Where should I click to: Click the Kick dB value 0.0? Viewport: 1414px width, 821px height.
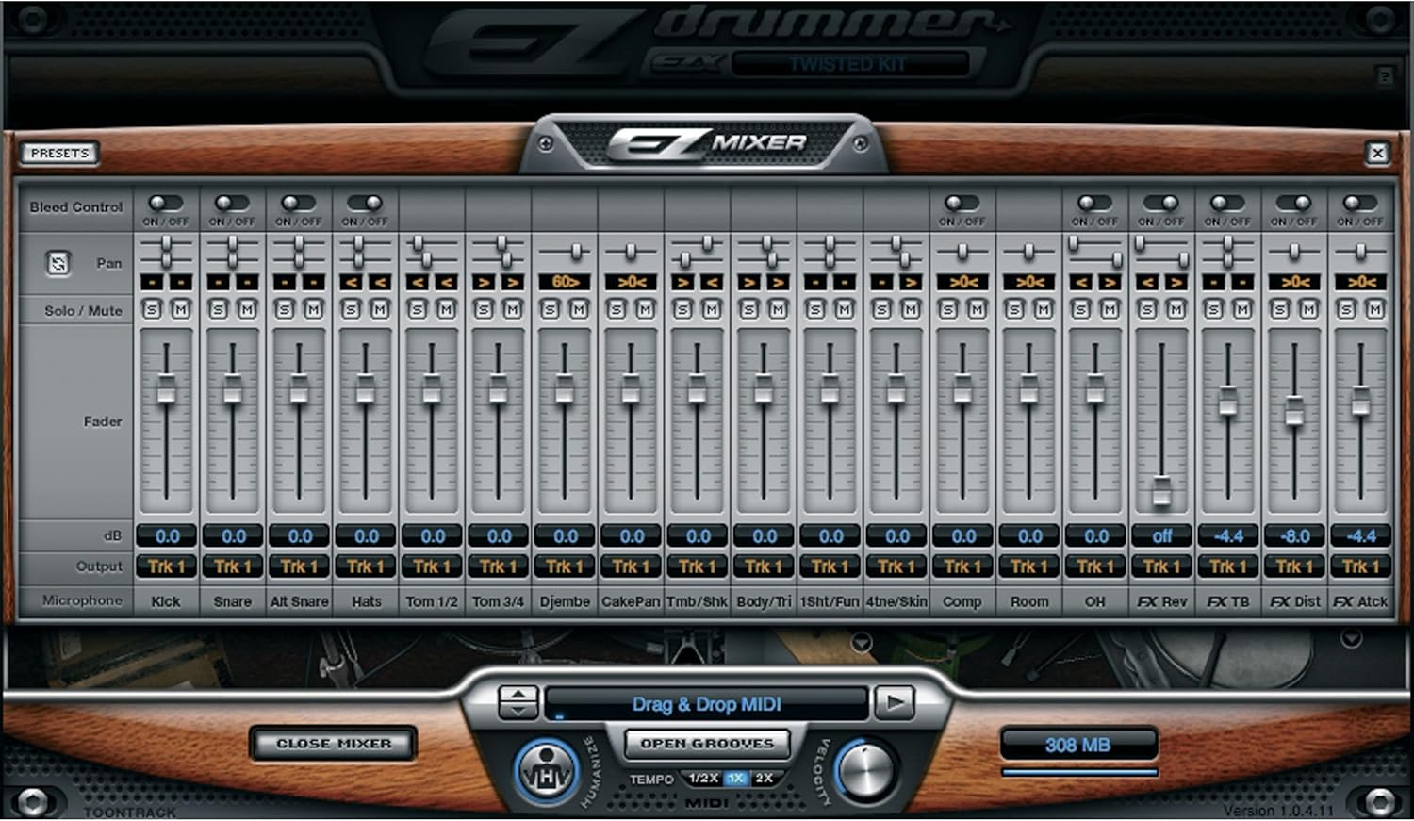[167, 536]
